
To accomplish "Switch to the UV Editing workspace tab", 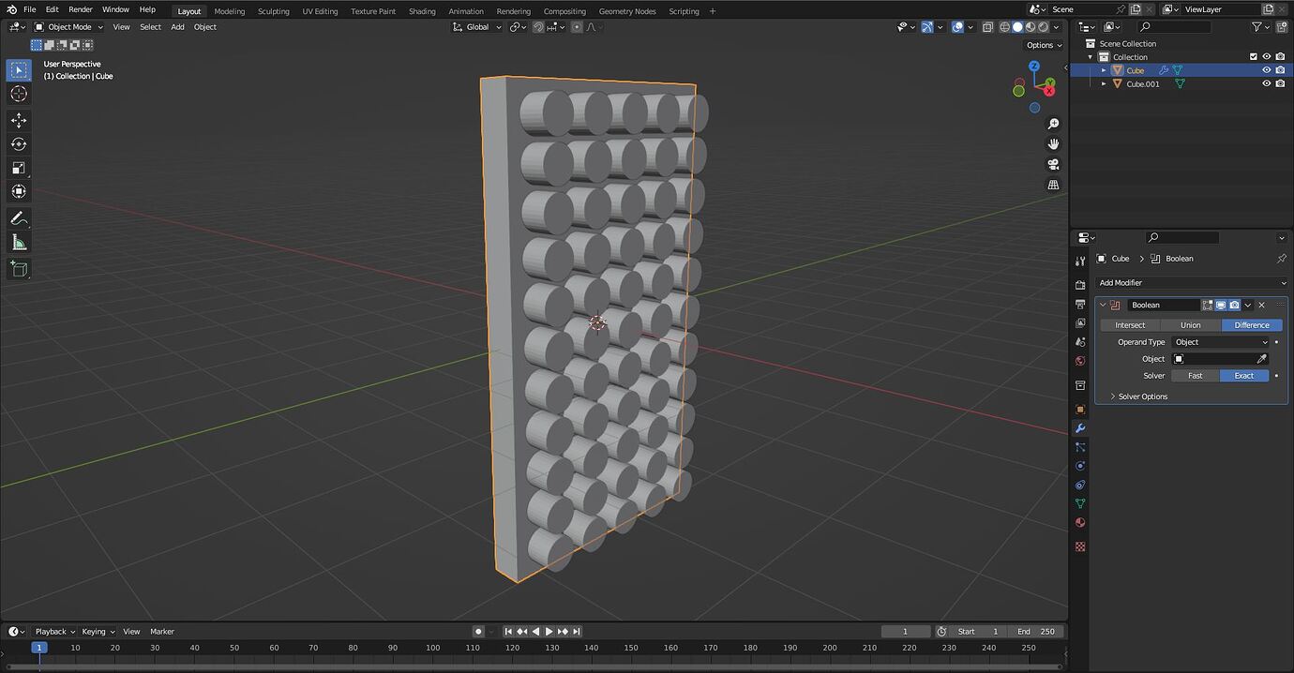I will point(320,11).
